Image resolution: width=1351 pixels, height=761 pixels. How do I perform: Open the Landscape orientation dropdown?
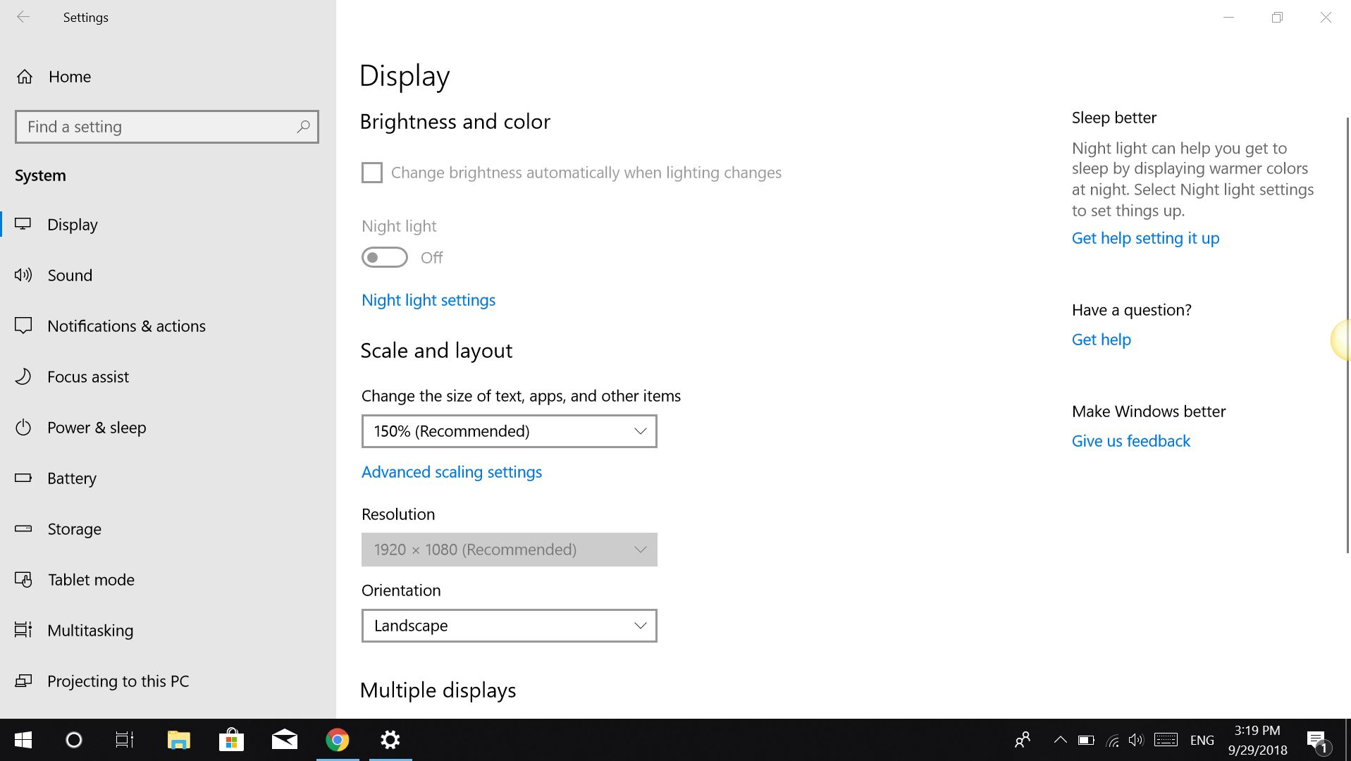(x=509, y=626)
